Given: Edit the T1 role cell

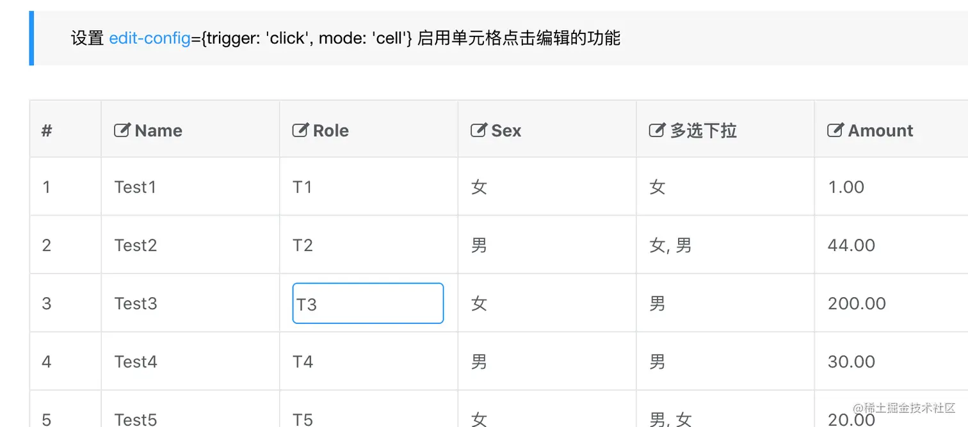Looking at the screenshot, I should [x=302, y=187].
